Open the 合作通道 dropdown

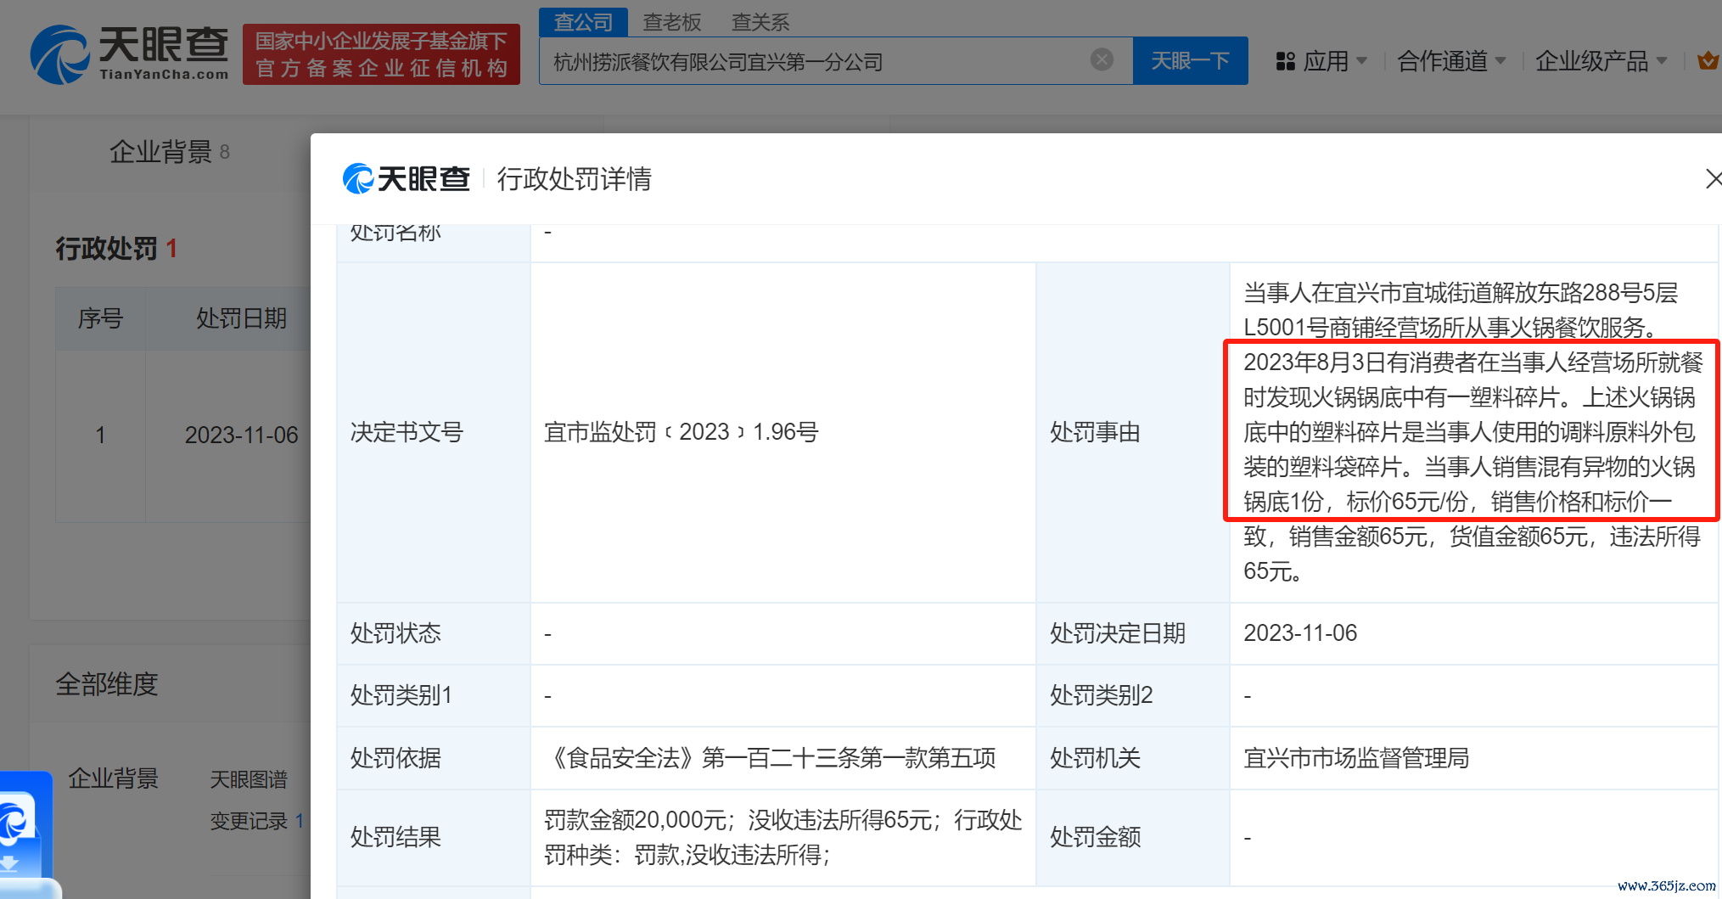[x=1451, y=61]
